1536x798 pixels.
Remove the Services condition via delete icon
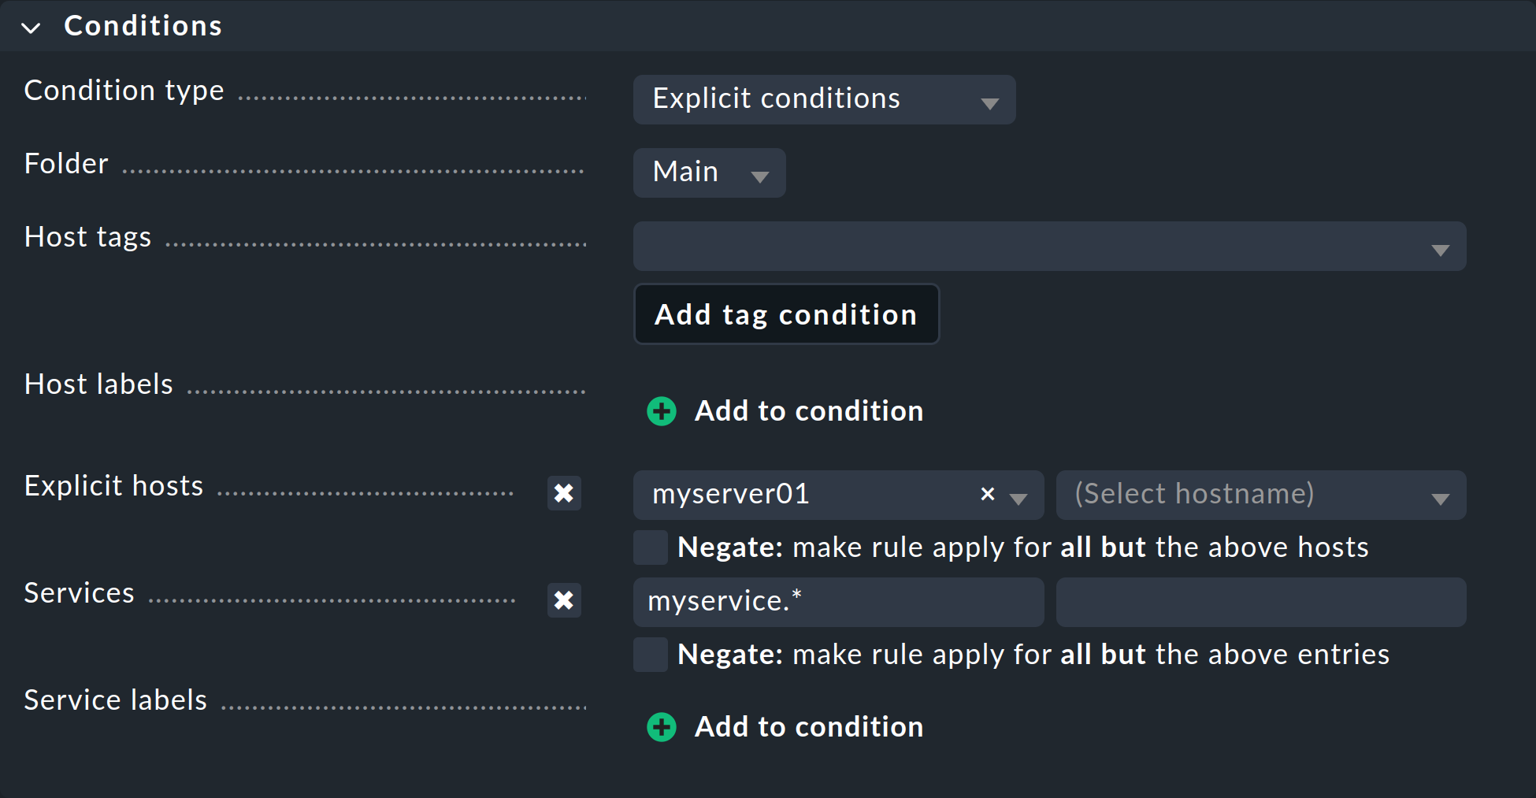pos(564,601)
